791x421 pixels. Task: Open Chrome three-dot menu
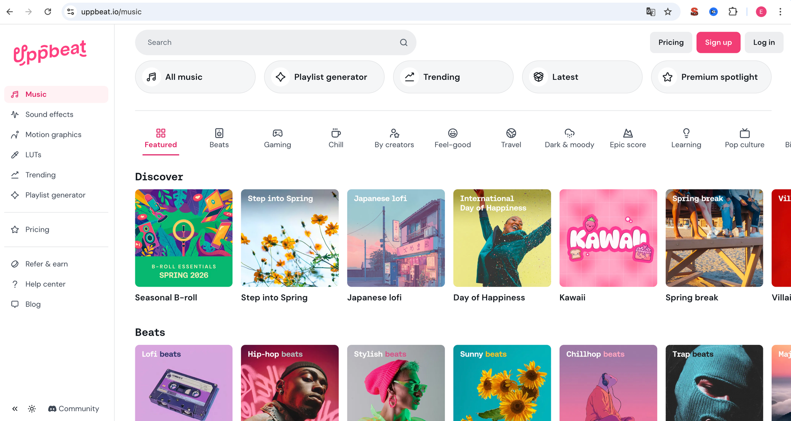coord(780,12)
